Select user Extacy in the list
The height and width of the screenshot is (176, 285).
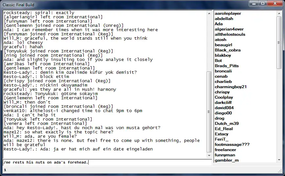[x=221, y=134]
